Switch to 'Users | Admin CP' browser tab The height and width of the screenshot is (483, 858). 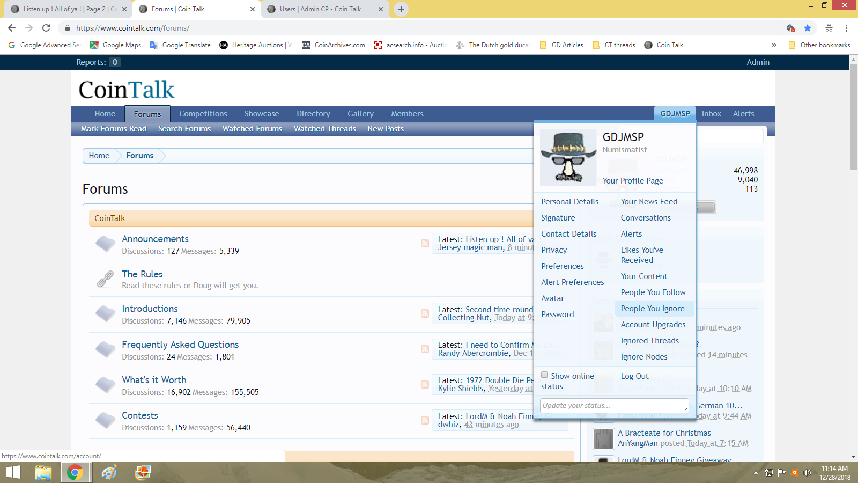[x=320, y=9]
